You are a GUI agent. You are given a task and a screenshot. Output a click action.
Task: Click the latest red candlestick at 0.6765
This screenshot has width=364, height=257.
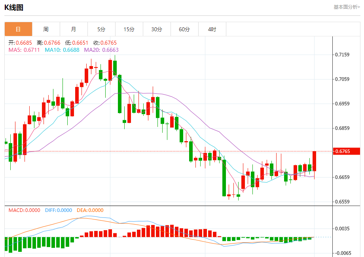coord(314,161)
